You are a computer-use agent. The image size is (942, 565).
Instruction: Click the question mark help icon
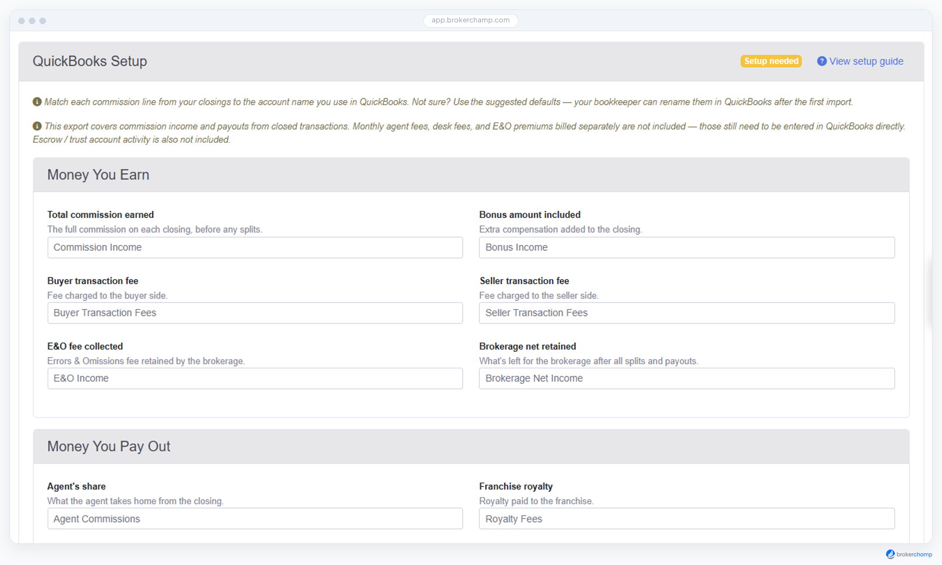tap(822, 61)
